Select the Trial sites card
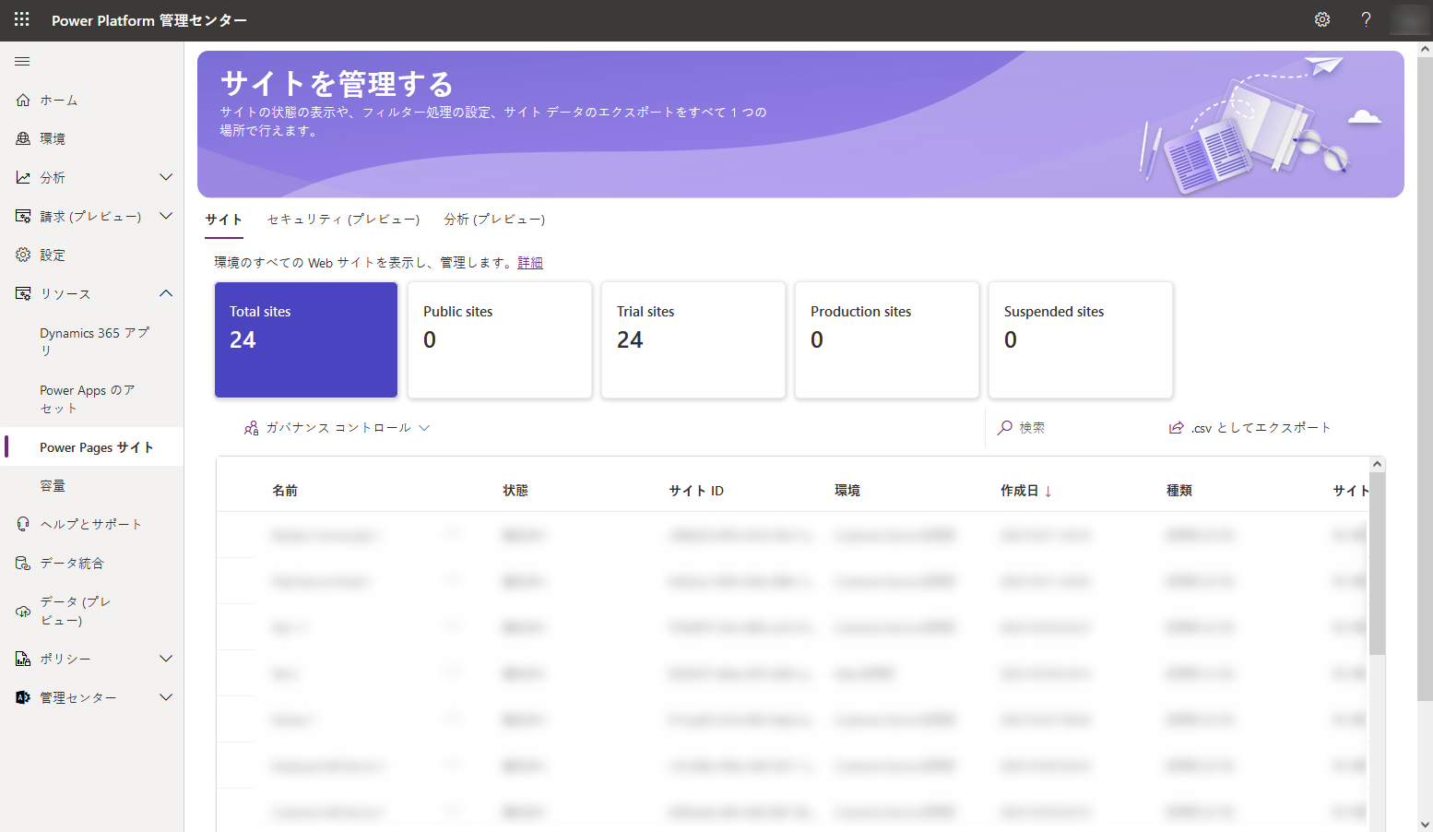 (693, 339)
